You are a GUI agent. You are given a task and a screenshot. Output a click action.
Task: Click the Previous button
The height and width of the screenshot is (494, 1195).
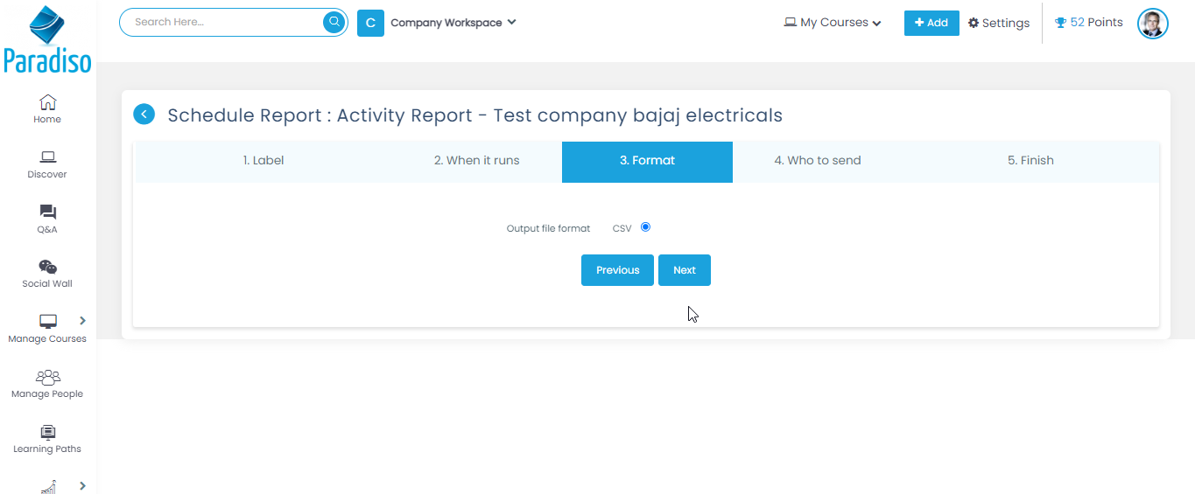point(617,270)
